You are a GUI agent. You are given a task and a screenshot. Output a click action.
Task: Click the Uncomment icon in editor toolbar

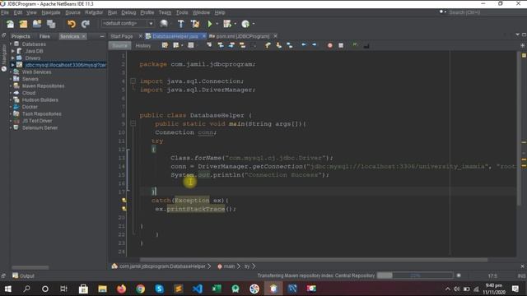(x=366, y=45)
